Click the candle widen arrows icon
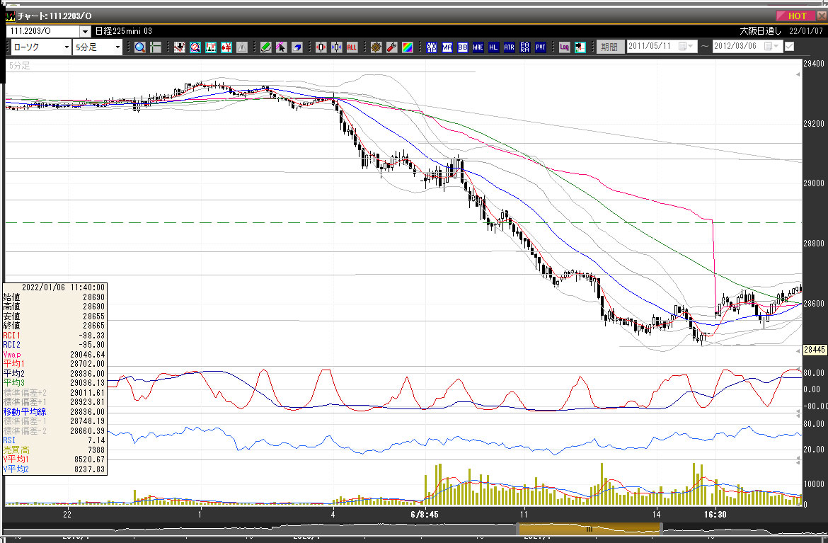The height and width of the screenshot is (543, 828). click(321, 47)
